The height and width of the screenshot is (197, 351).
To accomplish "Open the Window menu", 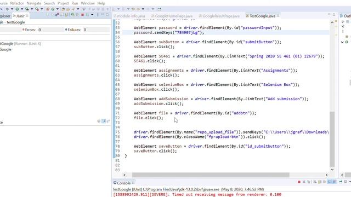I will 88,3.
